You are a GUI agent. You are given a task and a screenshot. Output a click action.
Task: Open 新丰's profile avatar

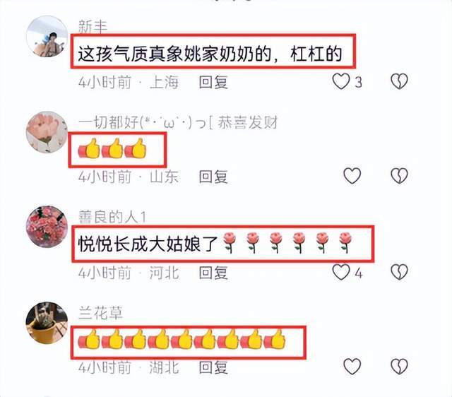coord(47,37)
